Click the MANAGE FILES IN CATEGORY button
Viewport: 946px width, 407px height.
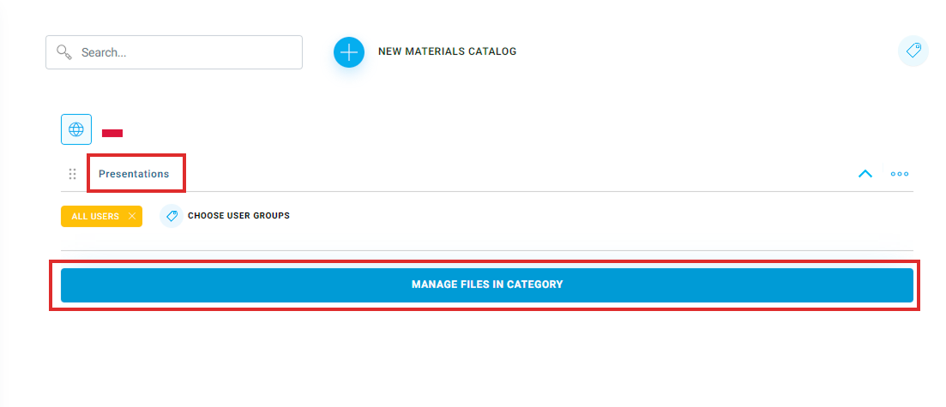(x=487, y=284)
